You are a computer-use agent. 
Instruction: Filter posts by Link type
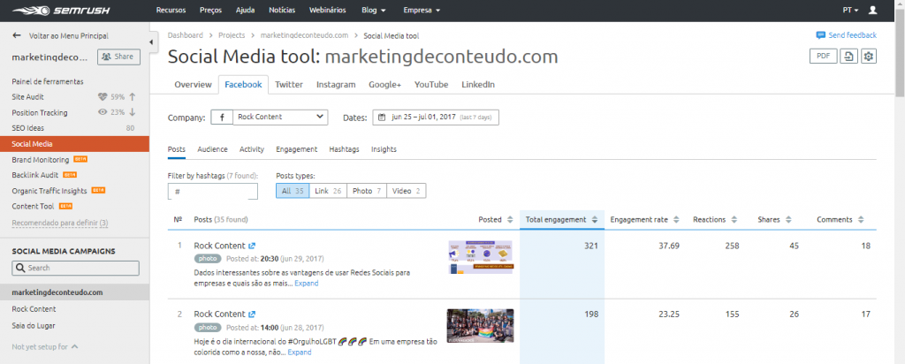click(x=328, y=191)
